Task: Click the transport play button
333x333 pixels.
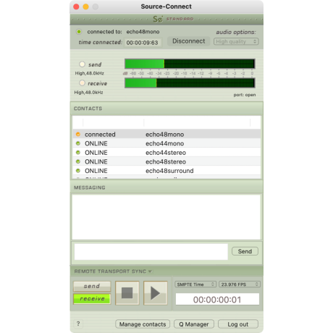Action: tap(156, 293)
